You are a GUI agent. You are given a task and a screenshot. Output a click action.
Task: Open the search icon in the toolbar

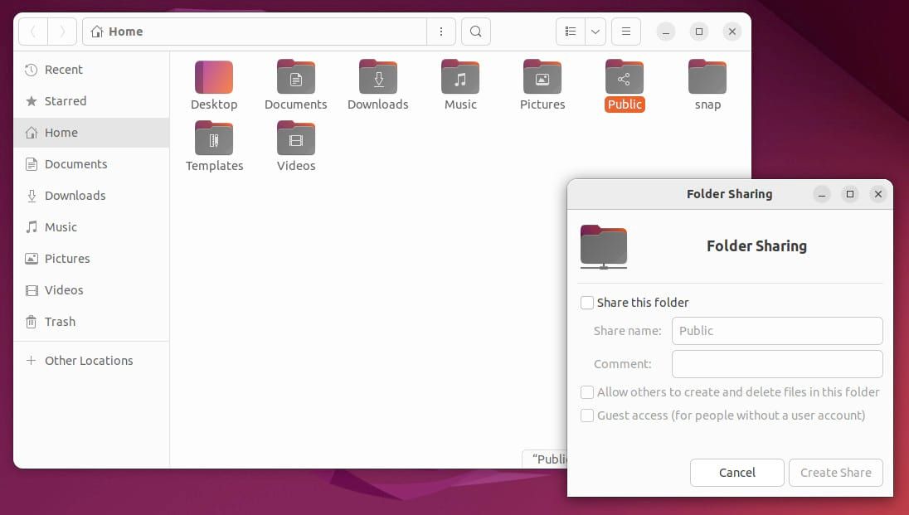[x=475, y=32]
